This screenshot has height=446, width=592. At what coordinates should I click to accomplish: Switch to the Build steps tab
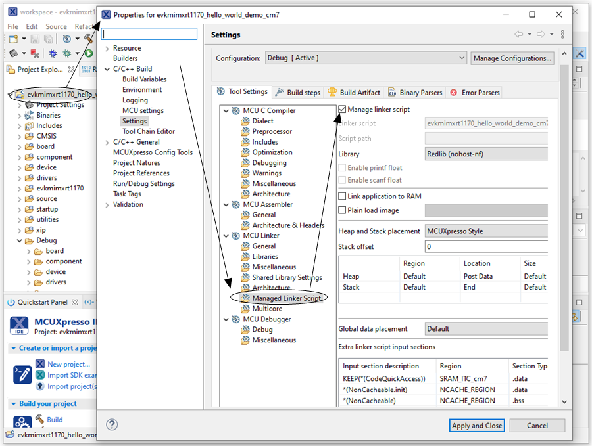click(x=298, y=93)
